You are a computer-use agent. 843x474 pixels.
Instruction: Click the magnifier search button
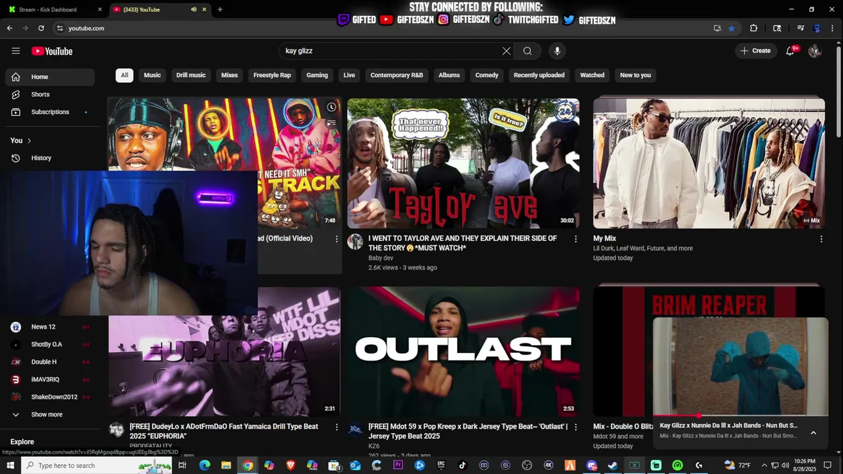tap(528, 51)
